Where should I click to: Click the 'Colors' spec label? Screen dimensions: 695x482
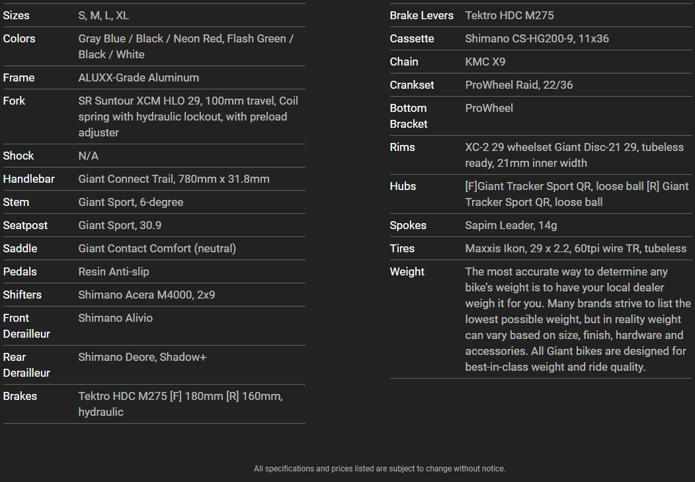pyautogui.click(x=19, y=38)
